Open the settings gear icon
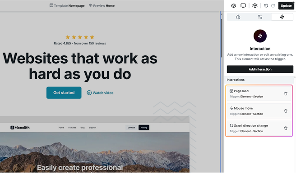Viewport: 296px width, 173px height. coord(255,6)
